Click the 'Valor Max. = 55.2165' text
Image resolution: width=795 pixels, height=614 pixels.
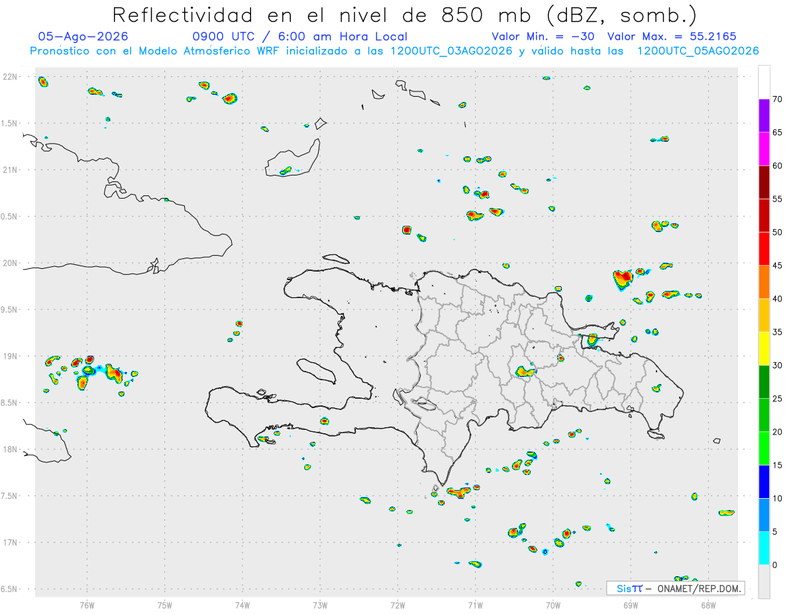(x=672, y=36)
